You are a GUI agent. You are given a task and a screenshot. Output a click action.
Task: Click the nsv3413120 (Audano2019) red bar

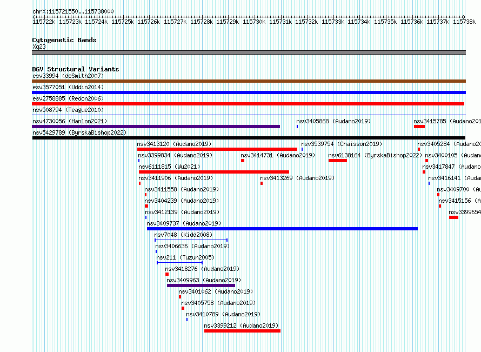(217, 149)
